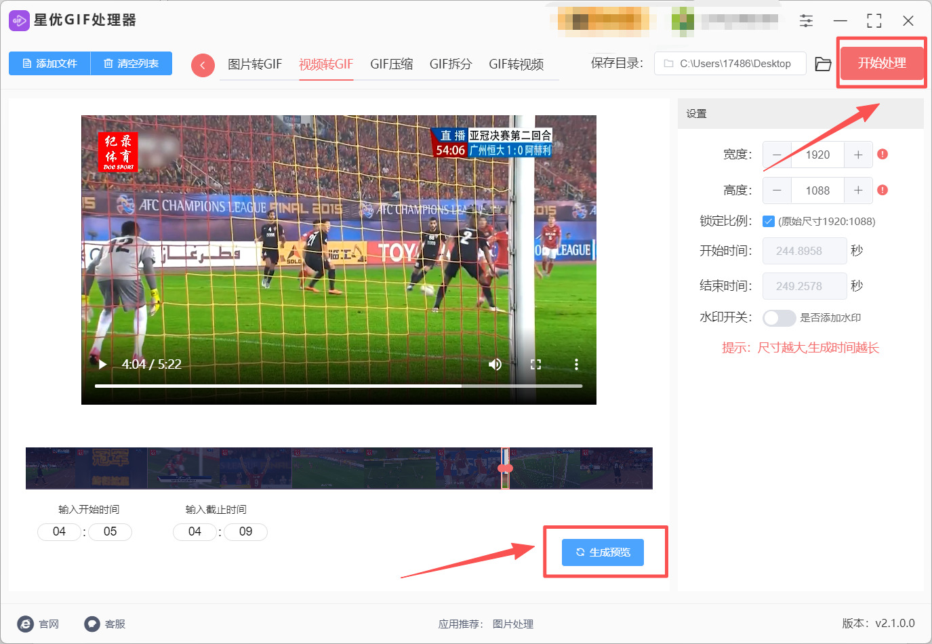Open the GIF拆分 tab
Viewport: 932px width, 644px height.
pyautogui.click(x=451, y=64)
